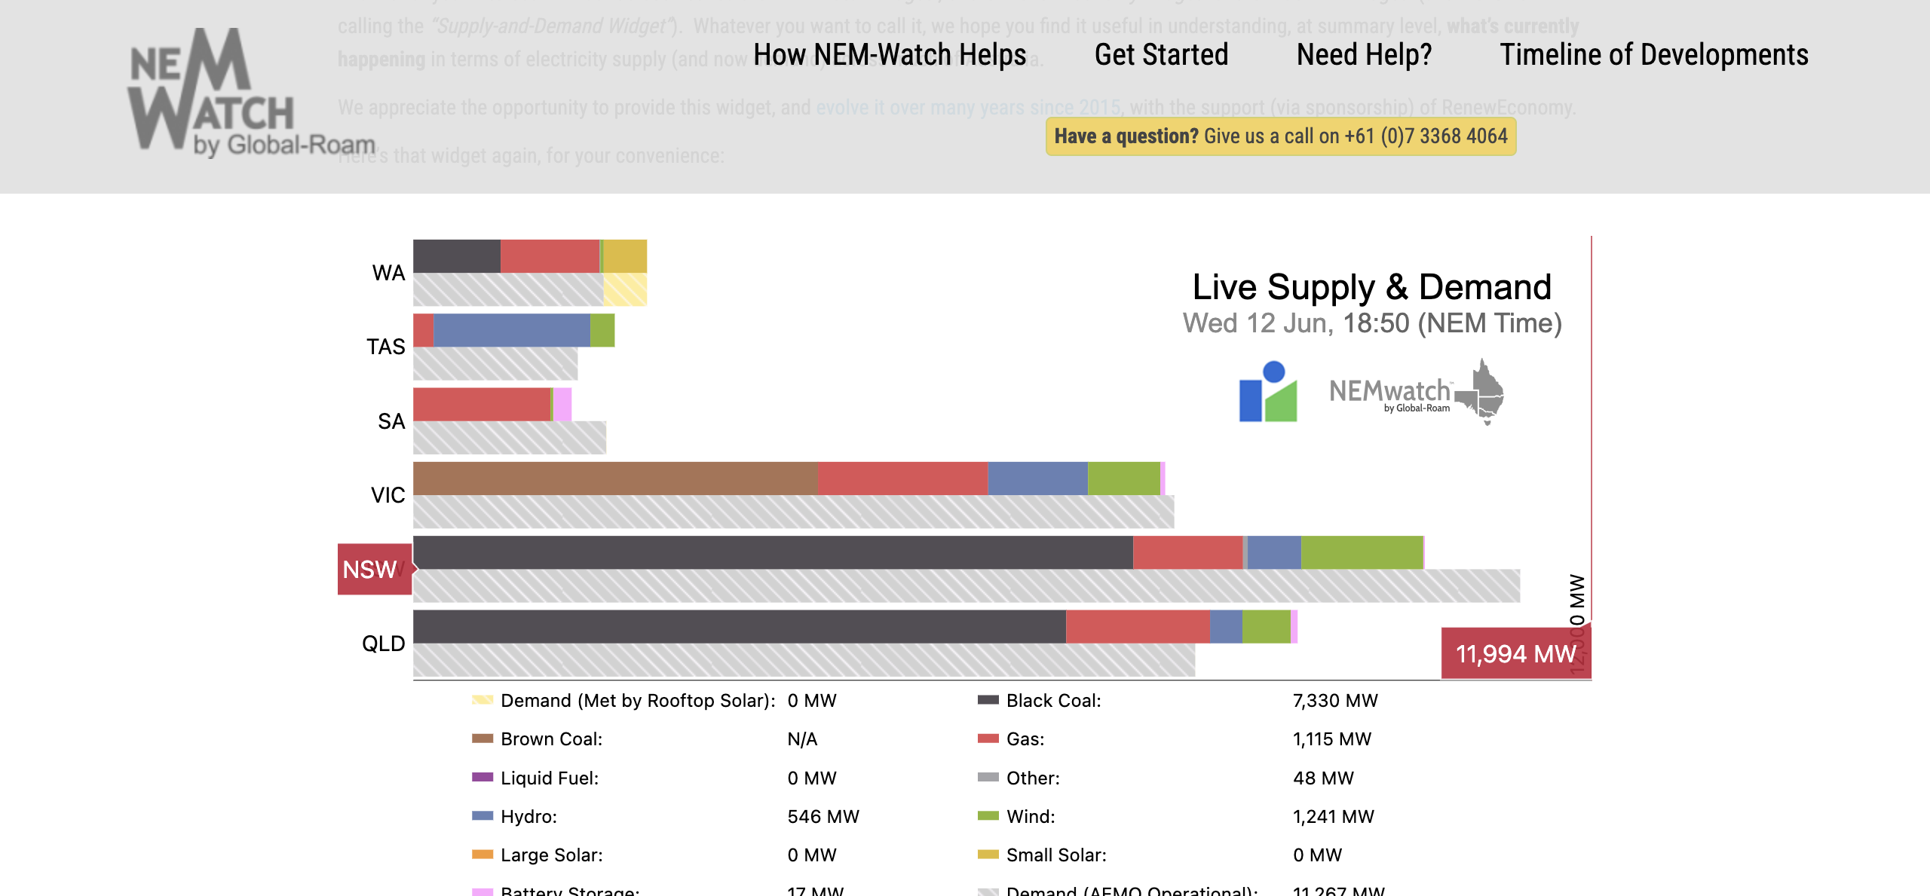
Task: Click the RenewEconomy blue-green logo
Action: [1268, 392]
